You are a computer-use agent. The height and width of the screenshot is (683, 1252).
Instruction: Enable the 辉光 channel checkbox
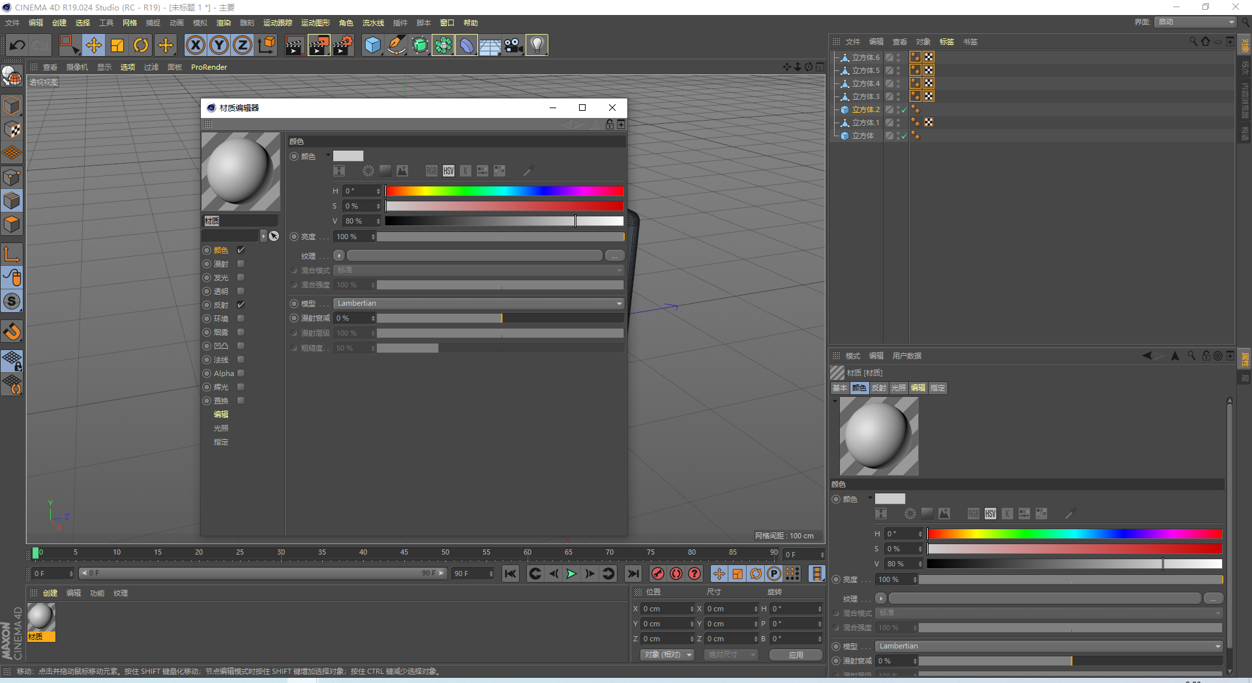[241, 387]
